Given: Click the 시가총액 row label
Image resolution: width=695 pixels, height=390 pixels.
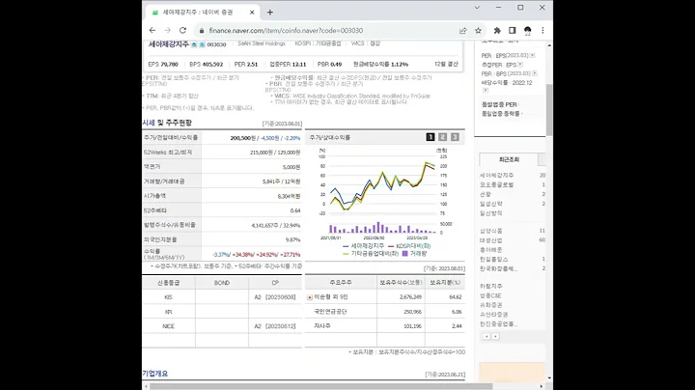Looking at the screenshot, I should (x=154, y=196).
